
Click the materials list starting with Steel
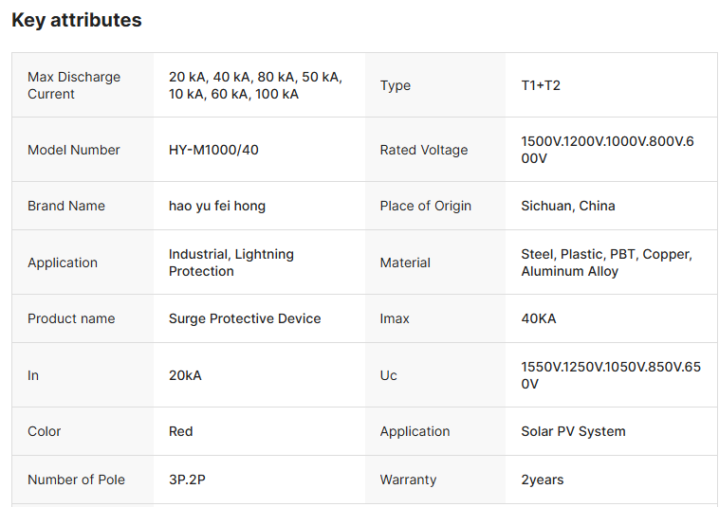(606, 263)
